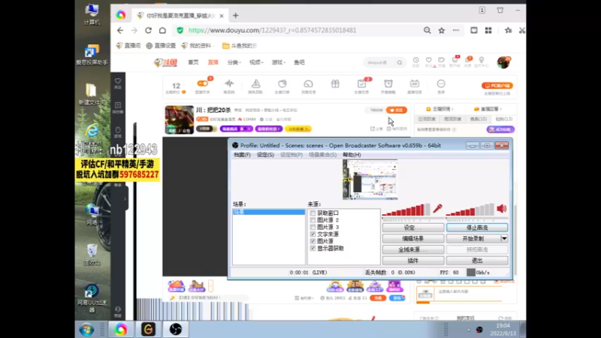
Task: Open the gift box icon in streamer toolbar
Action: click(335, 84)
